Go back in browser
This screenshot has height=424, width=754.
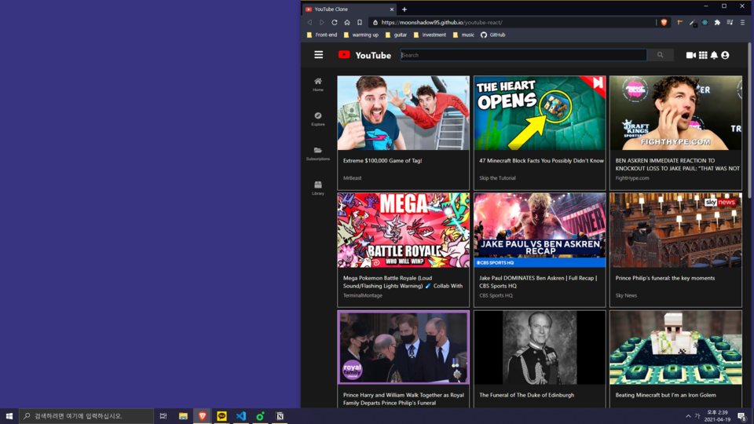[x=309, y=22]
